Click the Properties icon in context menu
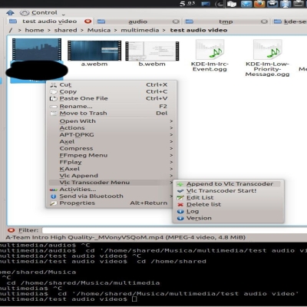 (53, 203)
